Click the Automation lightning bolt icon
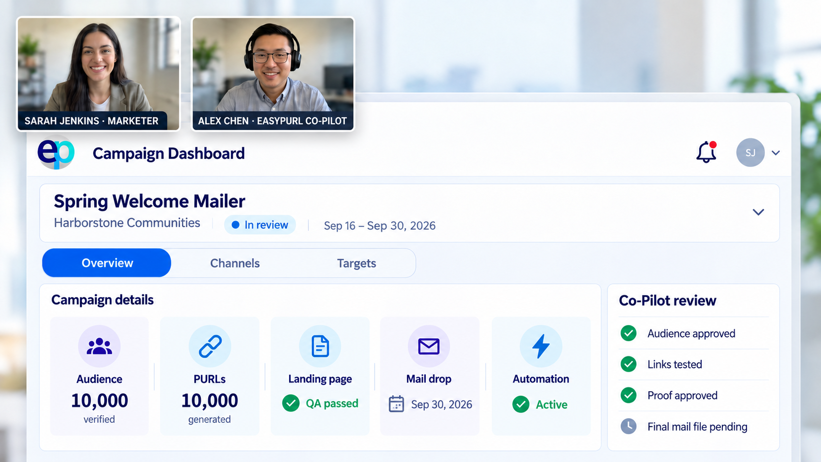Viewport: 821px width, 462px height. (541, 346)
